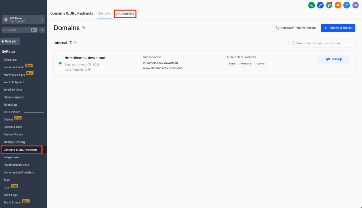The width and height of the screenshot is (362, 208).
Task: Click the Connect a domain button
Action: point(337,28)
